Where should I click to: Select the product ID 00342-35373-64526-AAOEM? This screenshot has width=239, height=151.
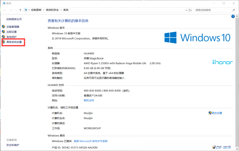pyautogui.click(x=79, y=148)
